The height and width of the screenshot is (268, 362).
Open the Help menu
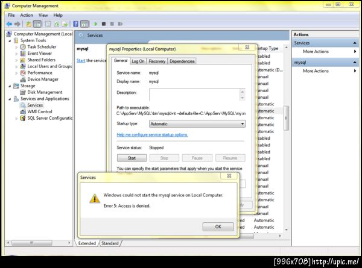[58, 15]
